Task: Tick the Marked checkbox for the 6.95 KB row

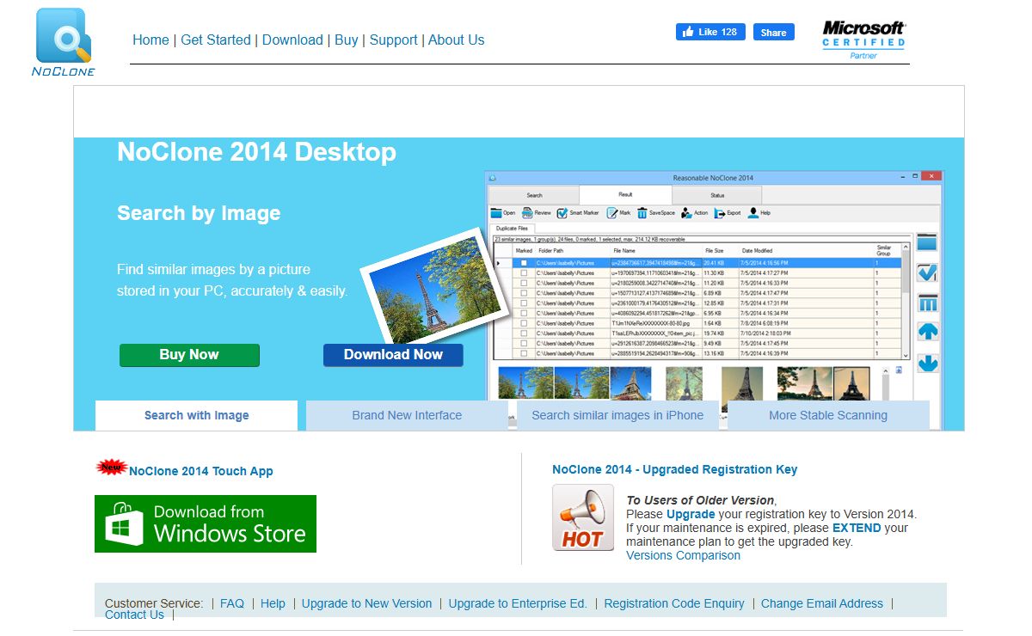Action: pos(523,313)
